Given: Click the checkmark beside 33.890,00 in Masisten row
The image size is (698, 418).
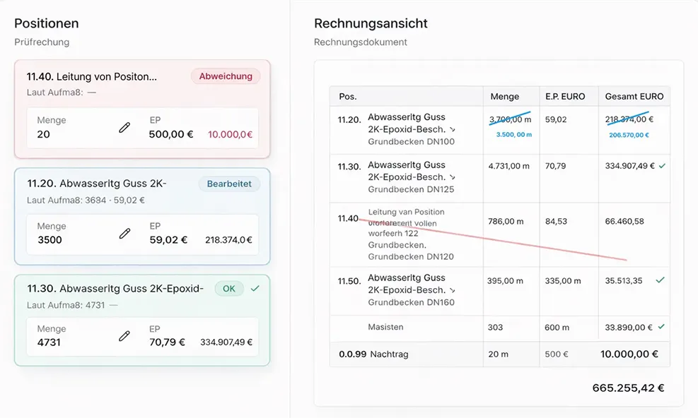Looking at the screenshot, I should point(661,327).
